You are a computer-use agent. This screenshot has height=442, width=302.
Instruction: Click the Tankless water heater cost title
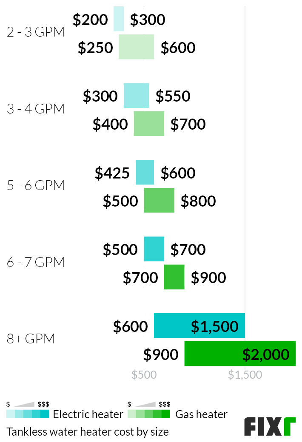88,431
